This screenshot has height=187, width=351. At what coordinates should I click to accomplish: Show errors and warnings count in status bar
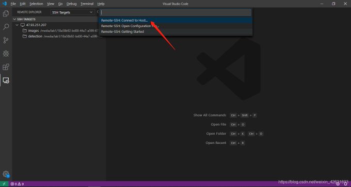17,184
